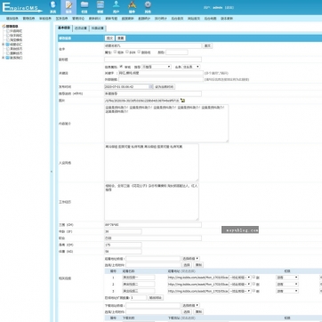322x322 pixels.
Task: Click the image picker icon beside the picture path
Action: click(182, 101)
